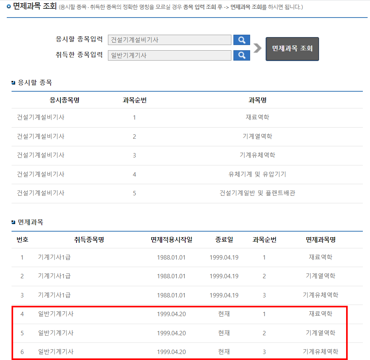Click 기계유체역학 exemption subject in row 3
The width and height of the screenshot is (370, 360).
click(x=321, y=295)
